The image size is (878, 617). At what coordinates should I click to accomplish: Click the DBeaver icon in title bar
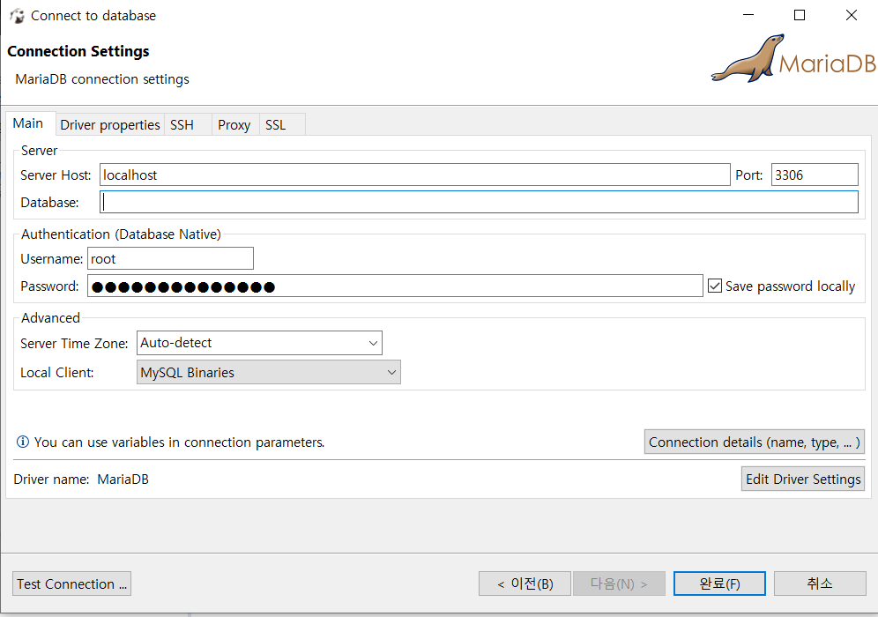click(x=18, y=16)
